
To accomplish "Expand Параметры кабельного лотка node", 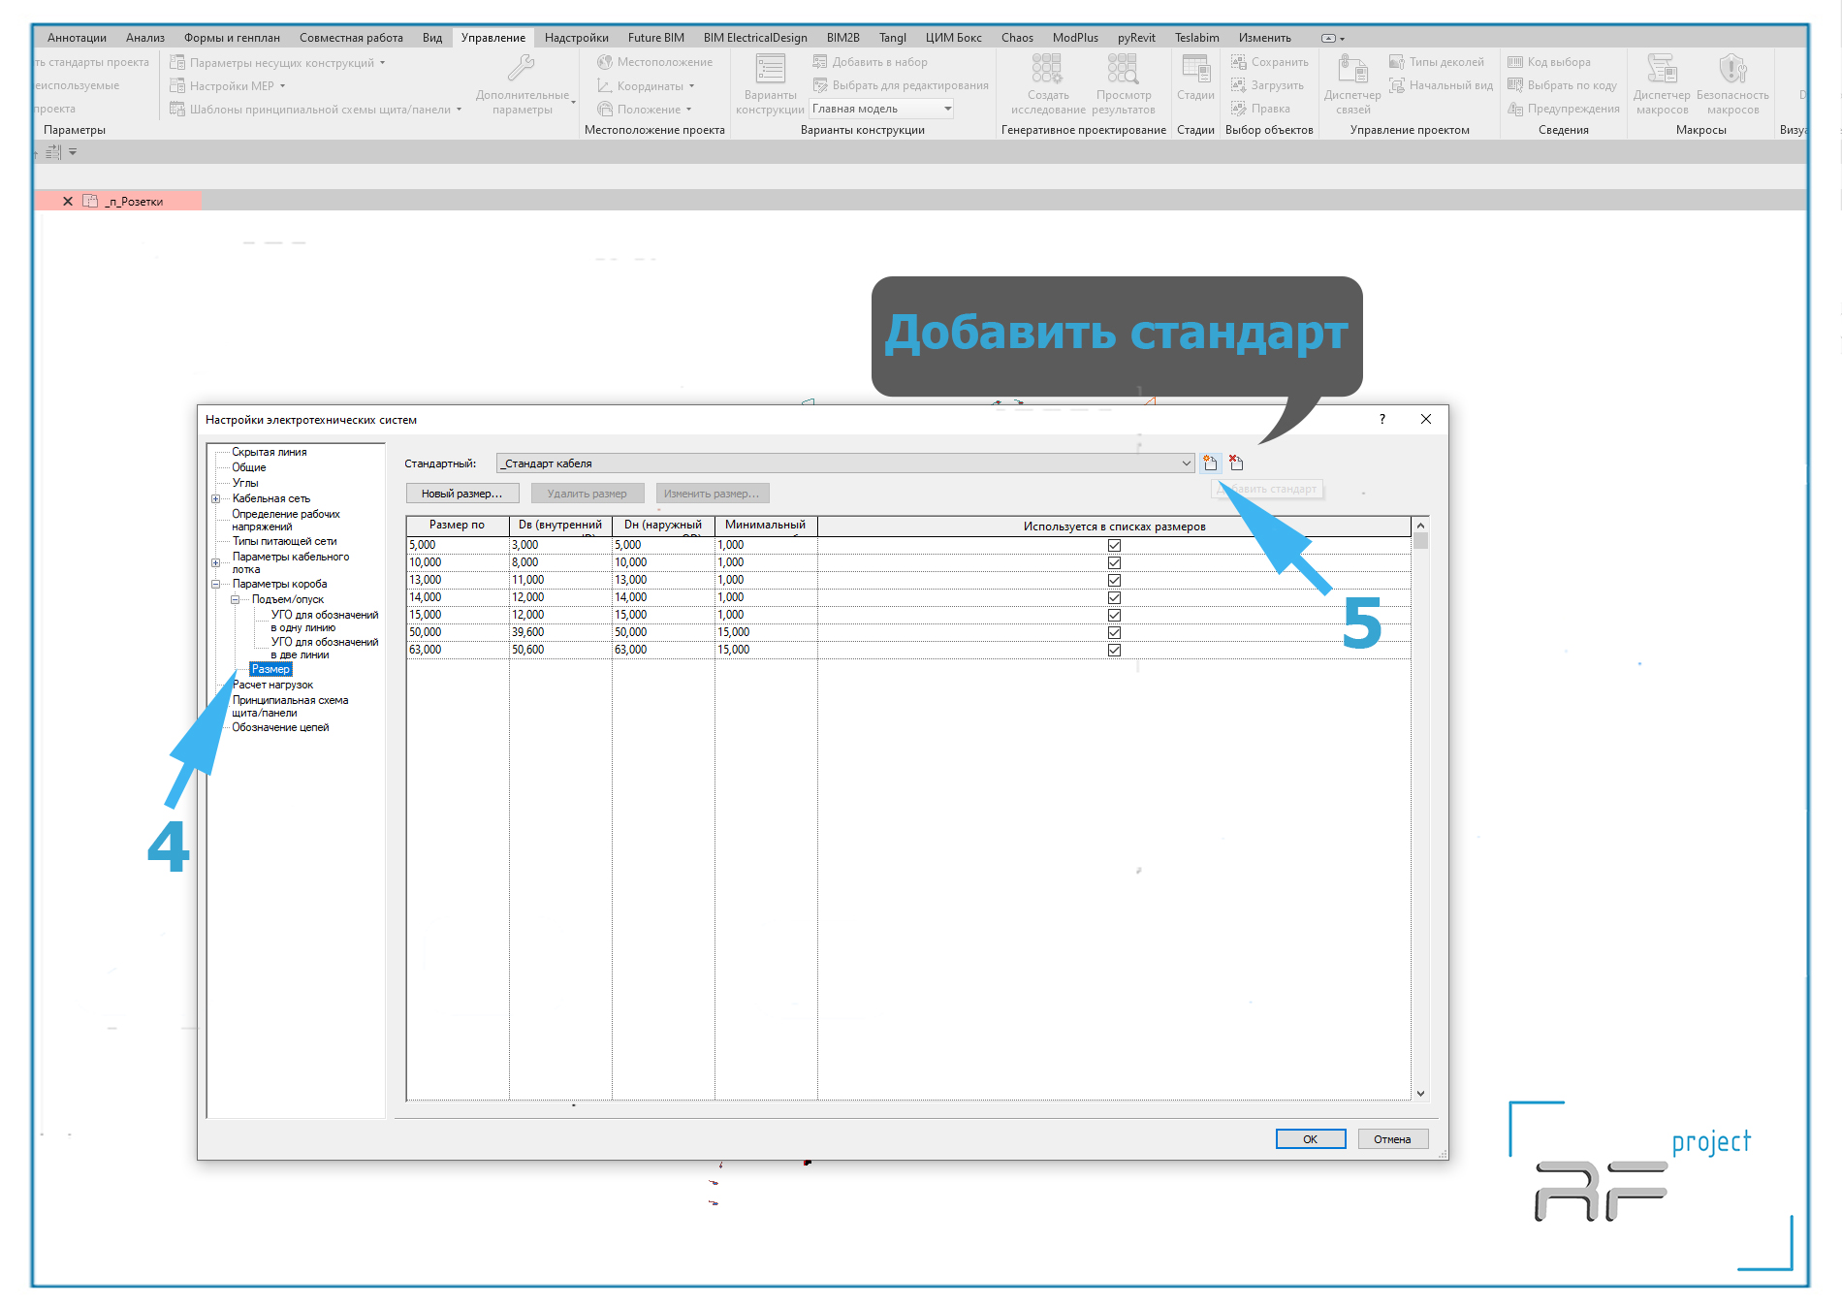I will pyautogui.click(x=215, y=562).
